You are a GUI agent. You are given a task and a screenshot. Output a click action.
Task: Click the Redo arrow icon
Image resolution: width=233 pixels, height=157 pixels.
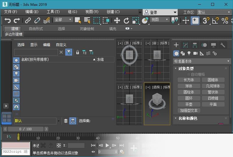click(17, 20)
